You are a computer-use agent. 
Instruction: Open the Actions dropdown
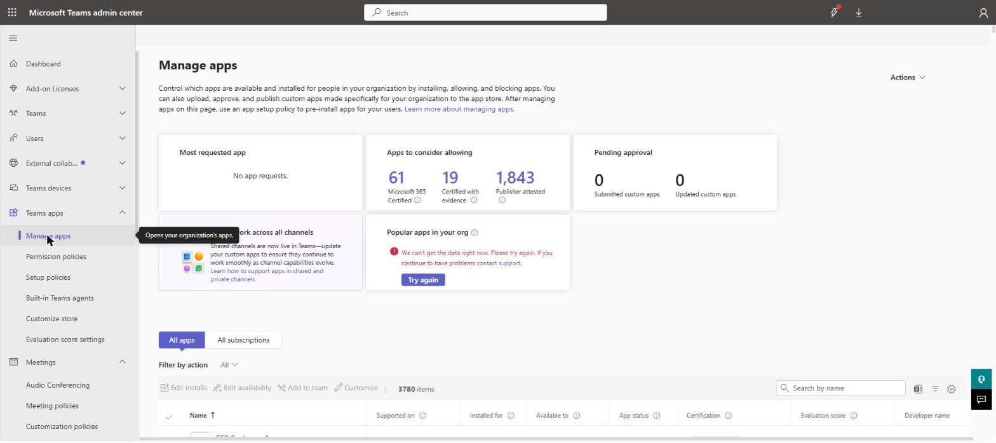pos(908,77)
